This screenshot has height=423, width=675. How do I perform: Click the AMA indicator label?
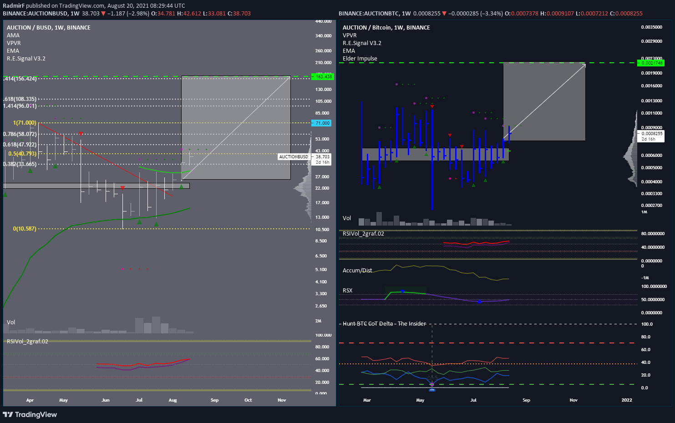(x=13, y=35)
